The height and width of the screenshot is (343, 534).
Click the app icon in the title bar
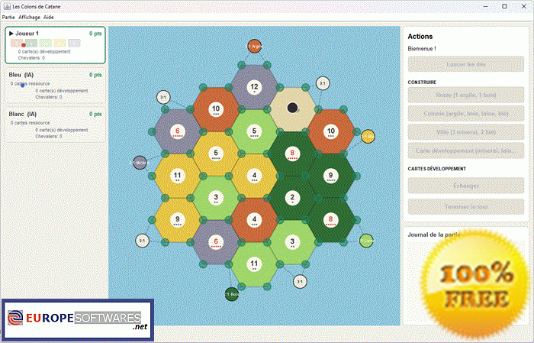[x=7, y=6]
